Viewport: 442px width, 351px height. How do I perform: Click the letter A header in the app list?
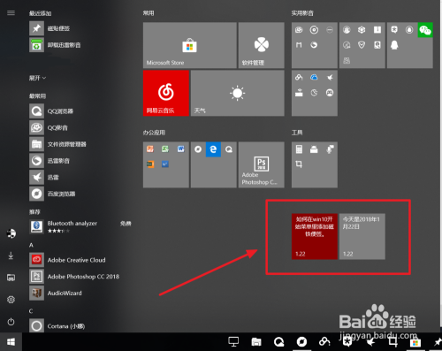[x=31, y=245]
